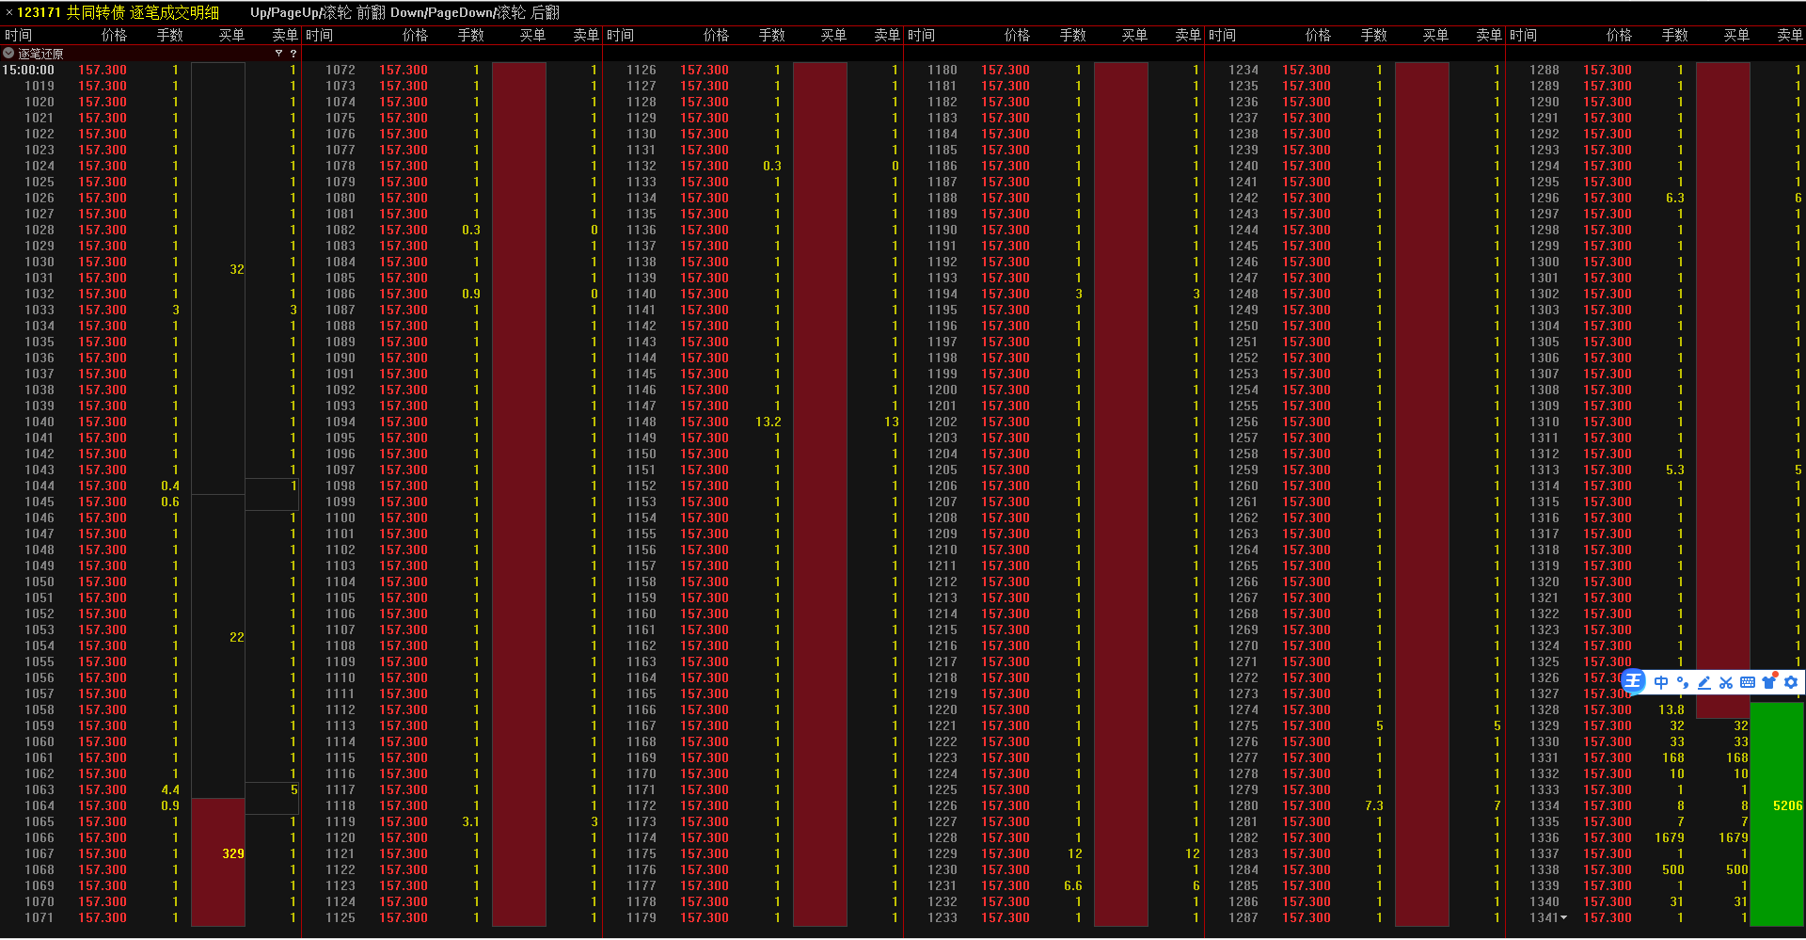Click the buy order block labeled 32
Viewport: 1806px width, 940px height.
point(218,279)
